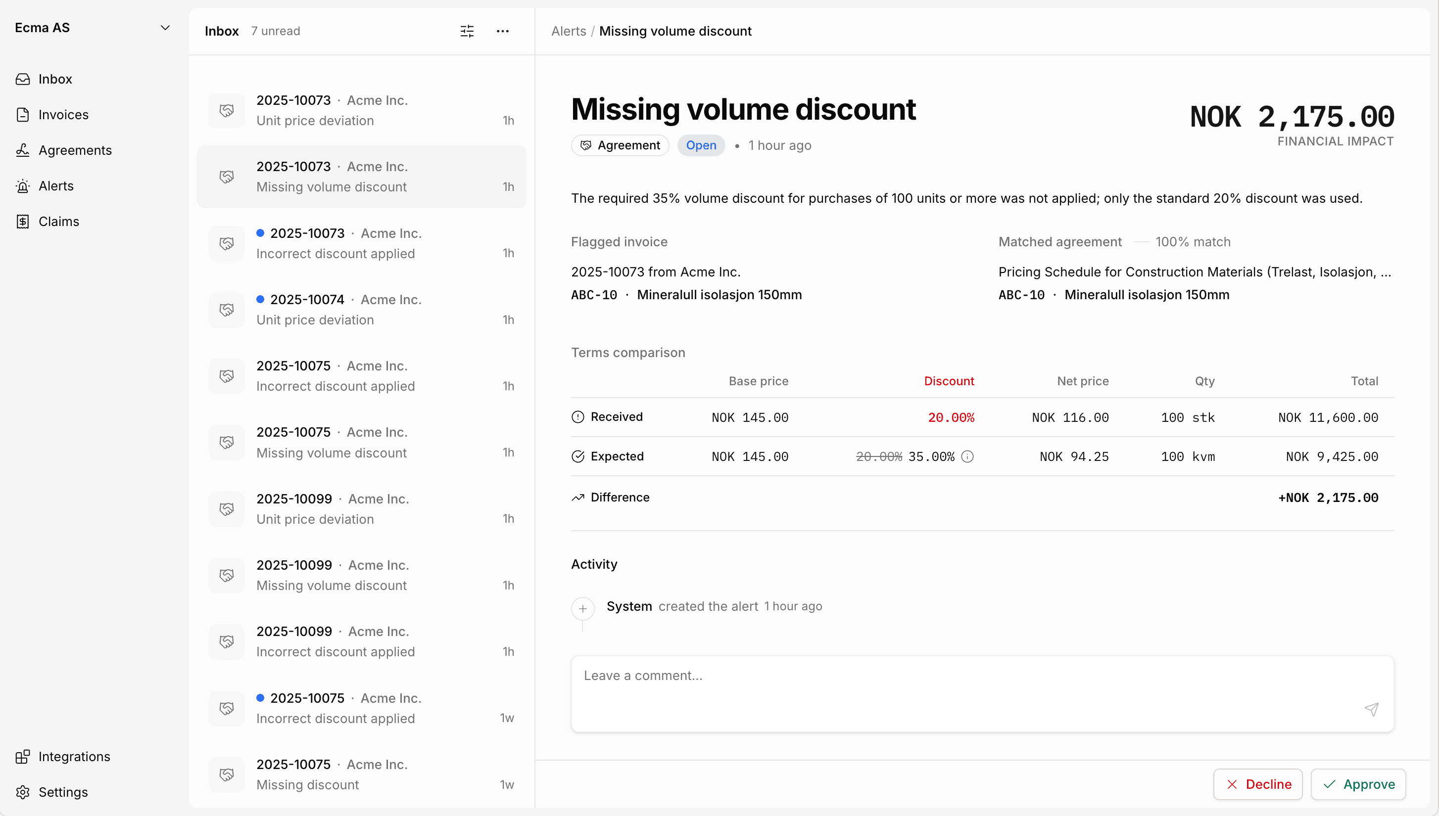Select the Invoices icon in the sidebar
Image resolution: width=1439 pixels, height=816 pixels.
click(22, 114)
